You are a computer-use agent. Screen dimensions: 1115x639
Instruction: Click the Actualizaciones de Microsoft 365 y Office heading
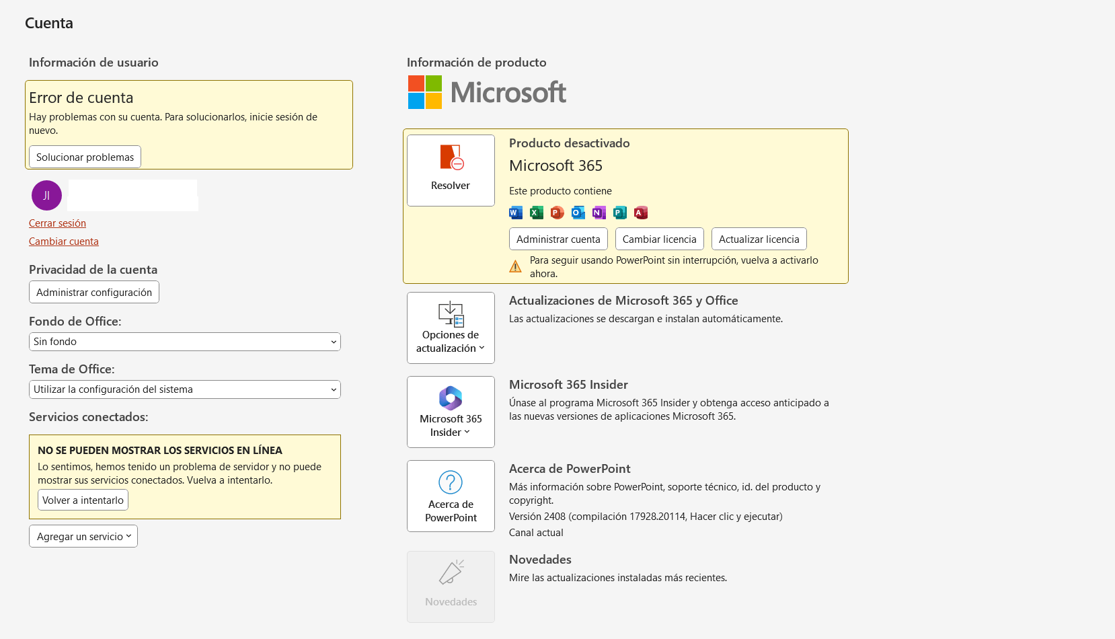tap(623, 301)
